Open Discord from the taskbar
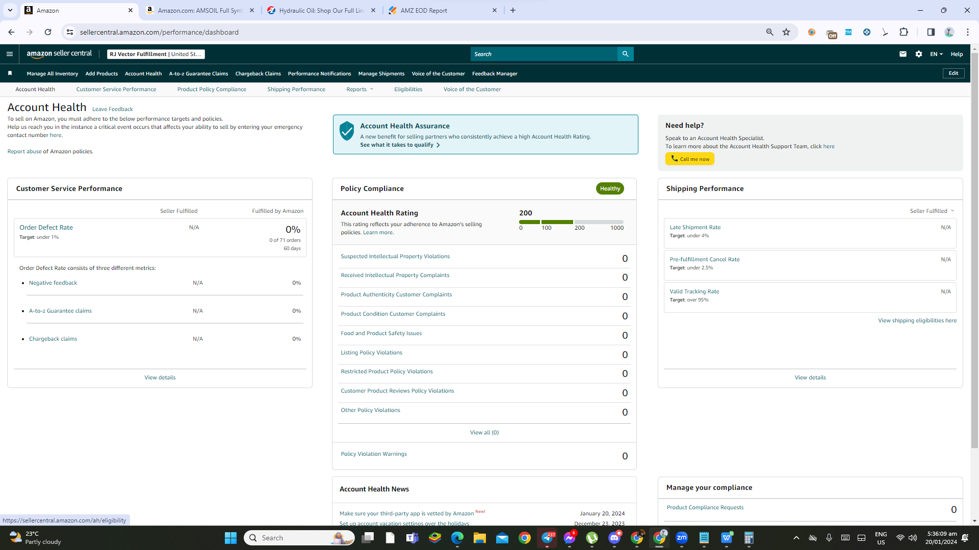Screen dimensions: 979x550 (614, 538)
